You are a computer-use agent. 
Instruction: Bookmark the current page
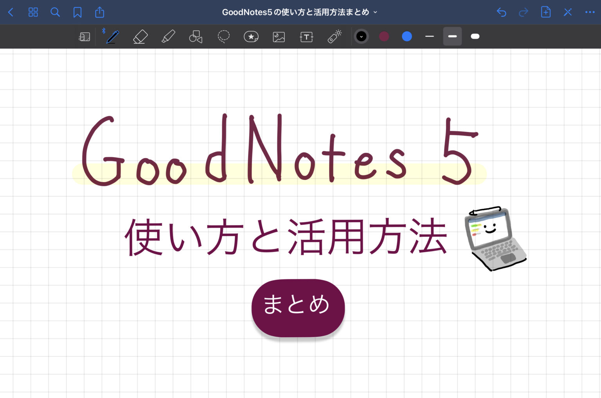[77, 12]
